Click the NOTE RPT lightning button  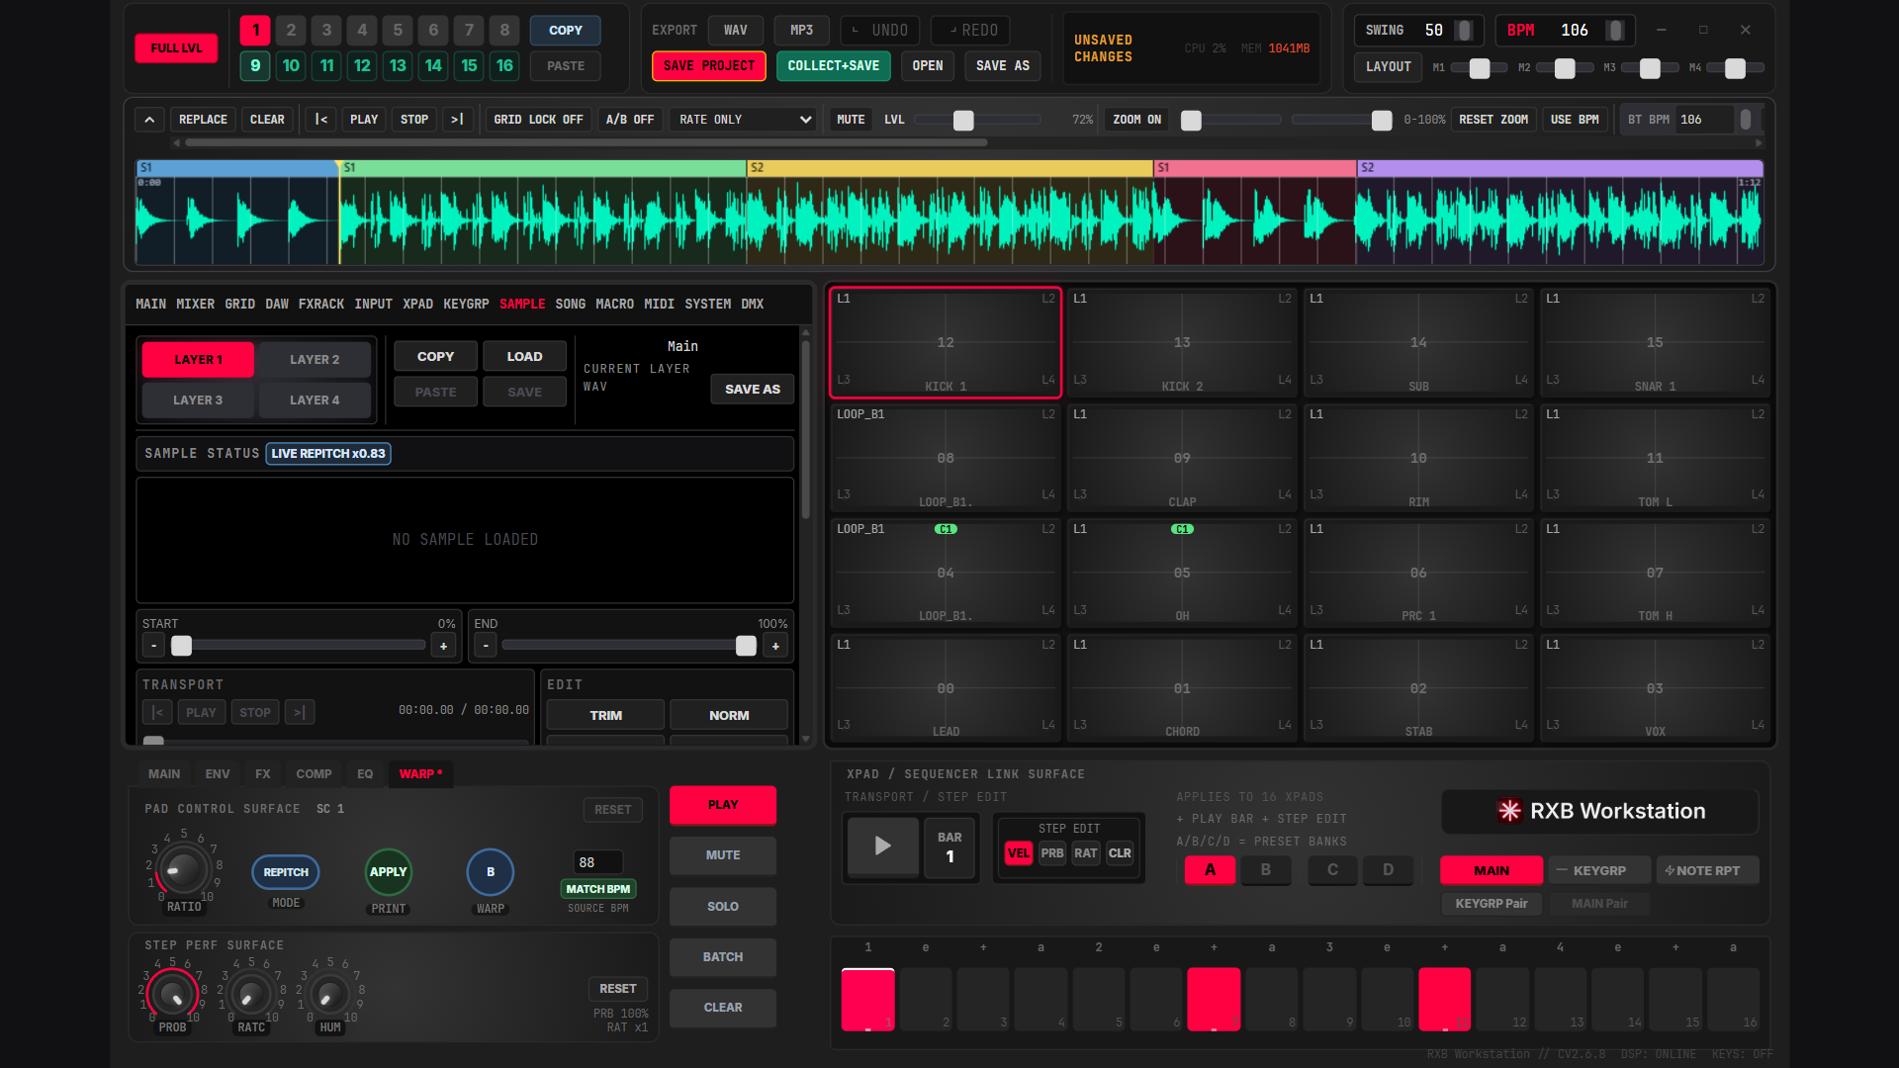coord(1707,870)
